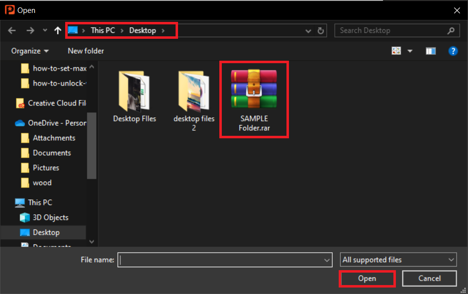Click the thumbnail view layout icon

click(396, 50)
